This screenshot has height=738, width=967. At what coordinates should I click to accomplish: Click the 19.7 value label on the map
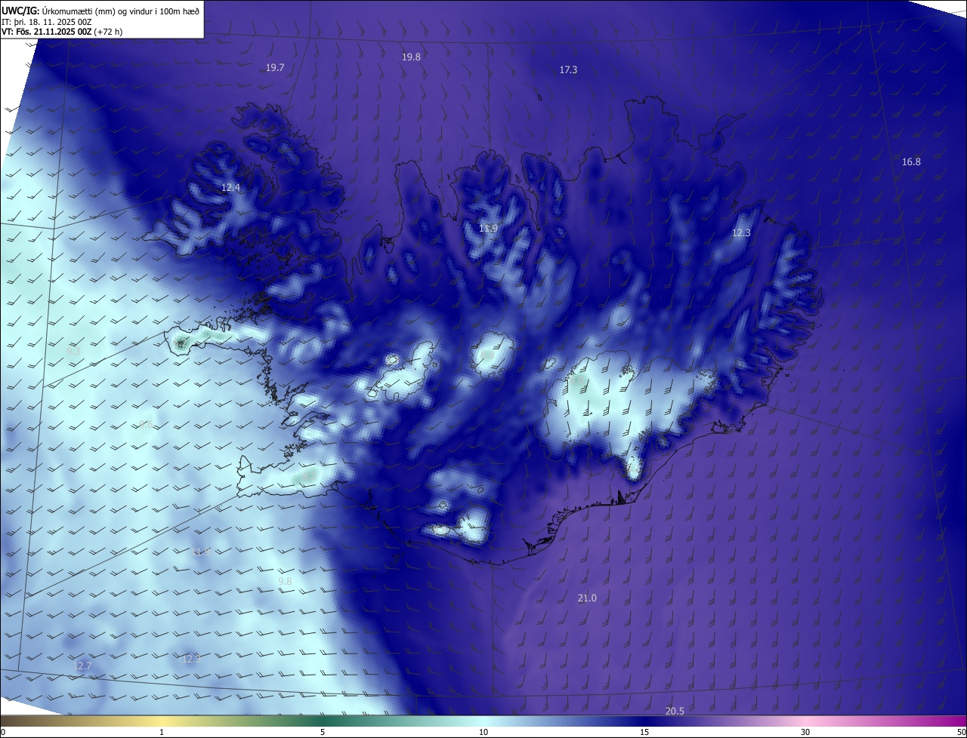click(275, 68)
